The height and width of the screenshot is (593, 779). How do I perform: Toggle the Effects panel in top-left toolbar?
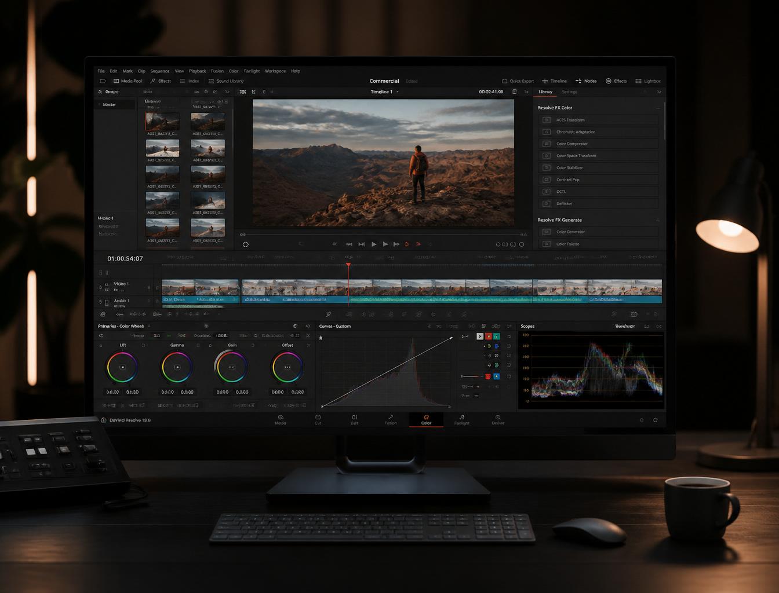[x=161, y=81]
